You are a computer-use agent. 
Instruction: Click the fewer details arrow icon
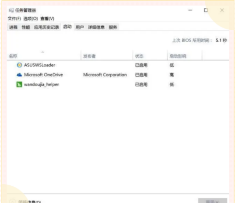[x=13, y=201]
